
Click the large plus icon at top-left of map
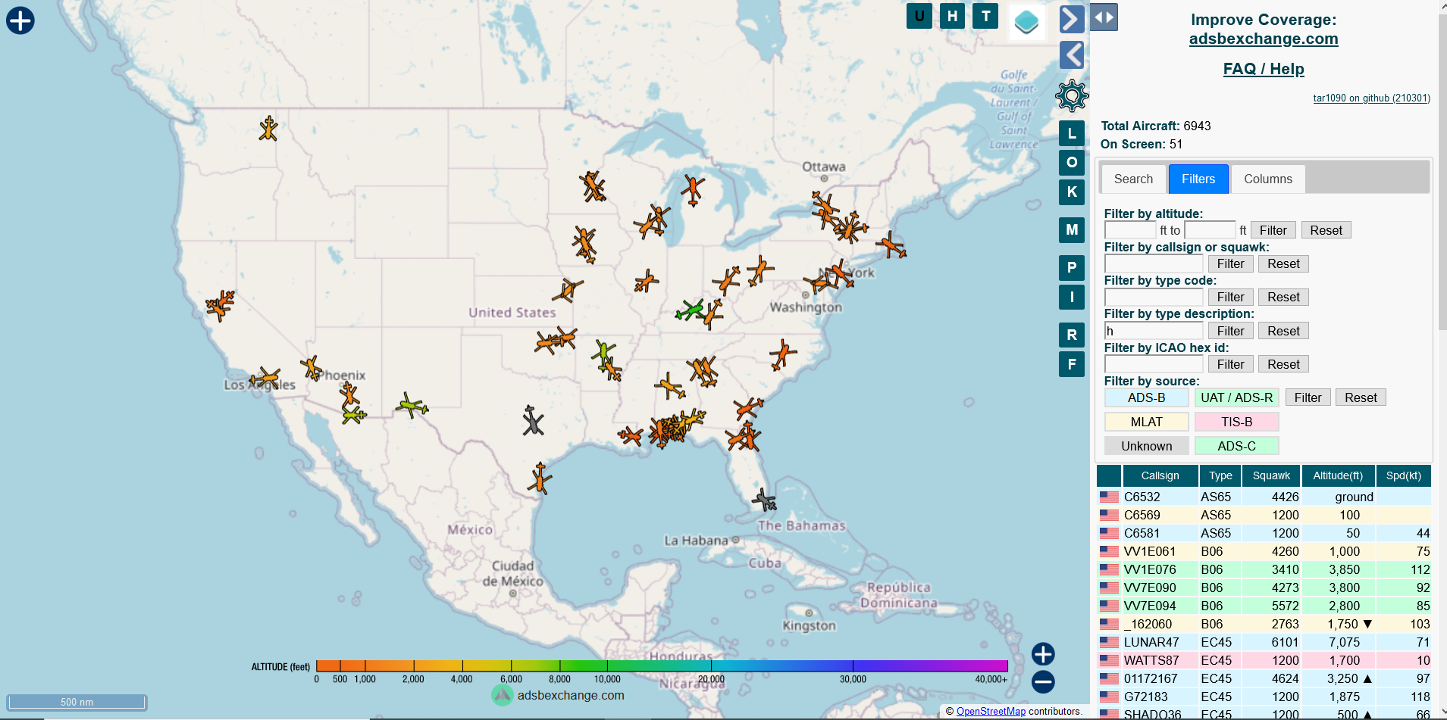pyautogui.click(x=20, y=20)
